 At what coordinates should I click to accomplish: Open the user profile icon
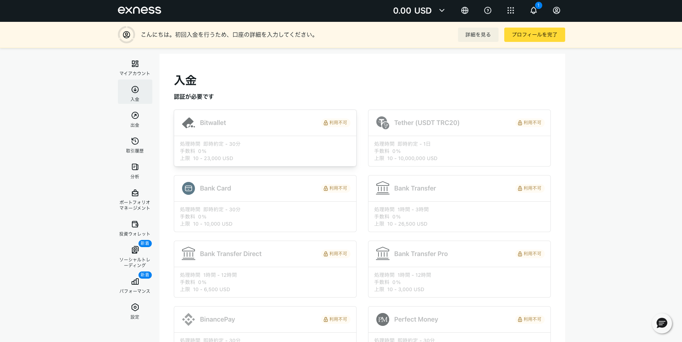[557, 10]
